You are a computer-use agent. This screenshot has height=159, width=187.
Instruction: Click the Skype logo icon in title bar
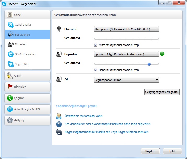click(4, 4)
